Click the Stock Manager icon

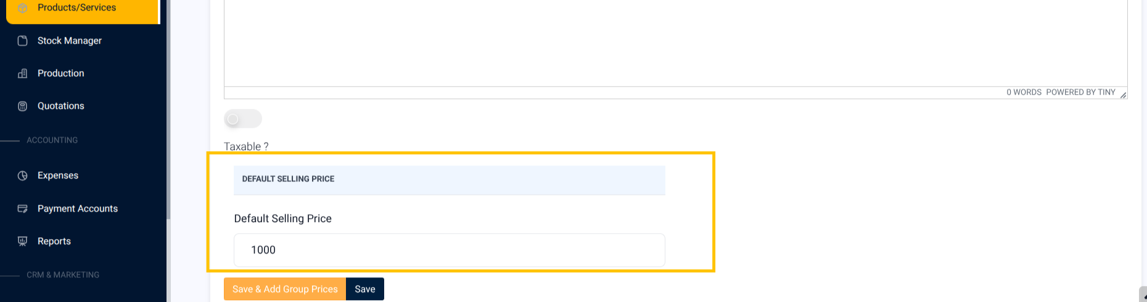click(x=23, y=41)
